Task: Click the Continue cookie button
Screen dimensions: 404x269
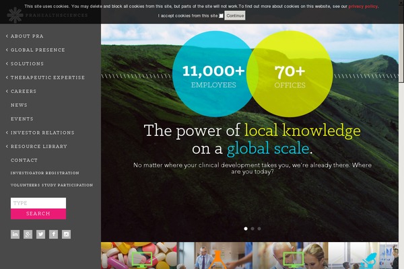Action: pyautogui.click(x=235, y=15)
